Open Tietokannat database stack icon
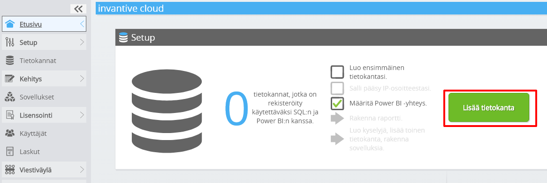This screenshot has width=547, height=183. (x=10, y=60)
